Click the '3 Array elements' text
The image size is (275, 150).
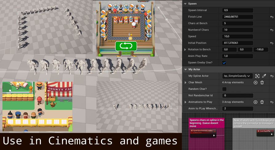click(x=233, y=102)
